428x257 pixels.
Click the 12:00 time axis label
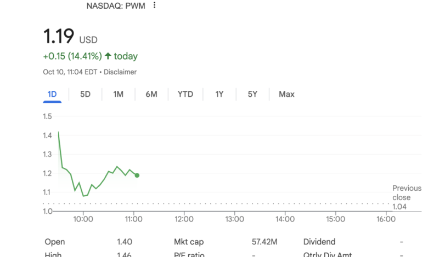coord(184,219)
